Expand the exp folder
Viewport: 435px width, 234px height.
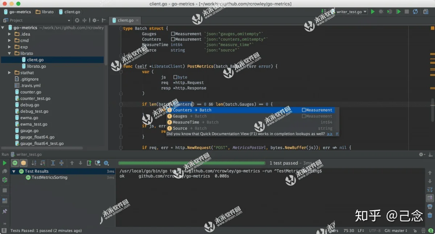coord(9,47)
